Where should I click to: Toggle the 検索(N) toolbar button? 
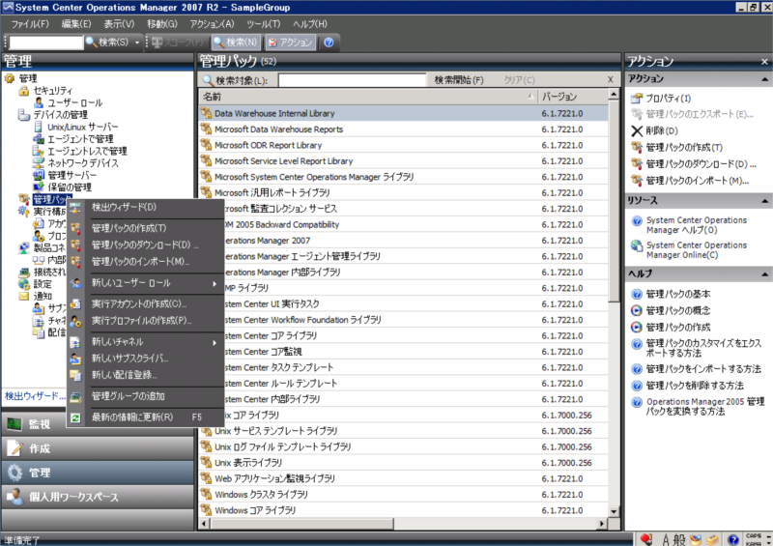(236, 43)
